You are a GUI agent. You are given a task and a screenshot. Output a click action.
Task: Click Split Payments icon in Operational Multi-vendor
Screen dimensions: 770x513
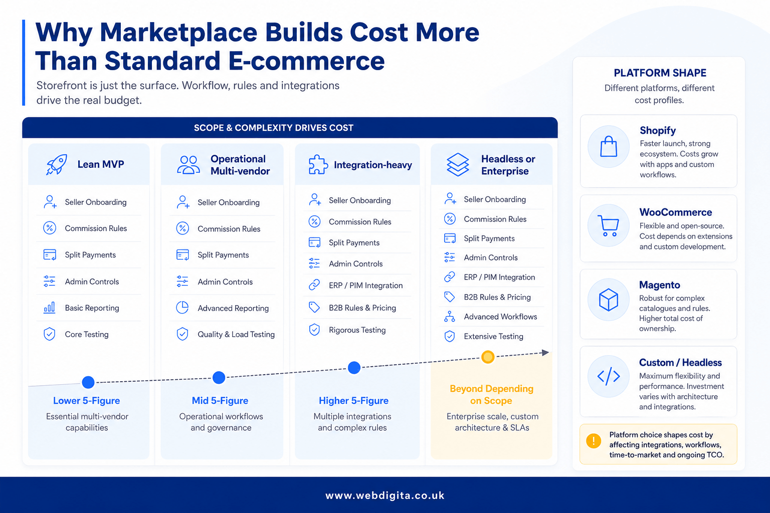pyautogui.click(x=182, y=255)
